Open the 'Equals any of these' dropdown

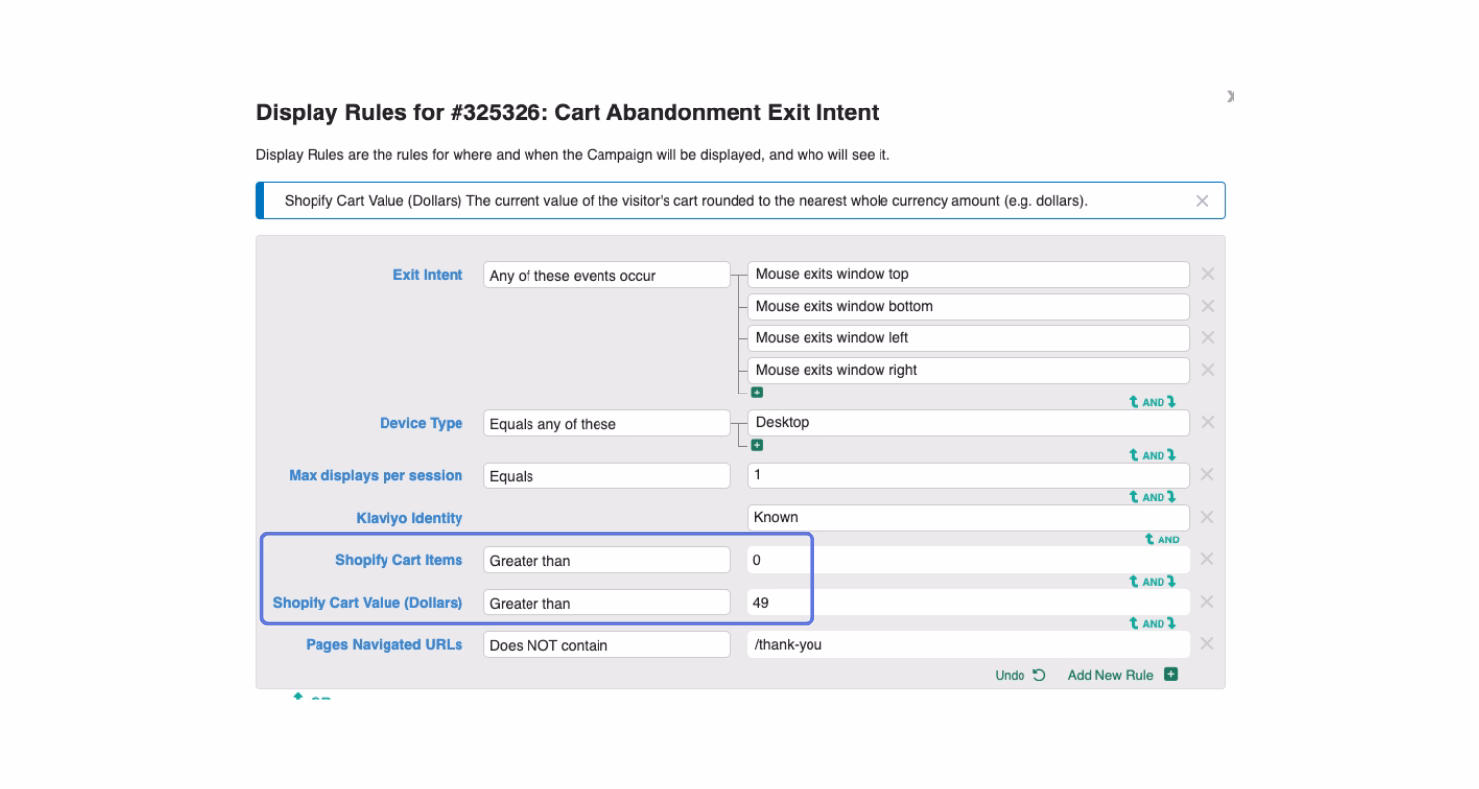[606, 423]
